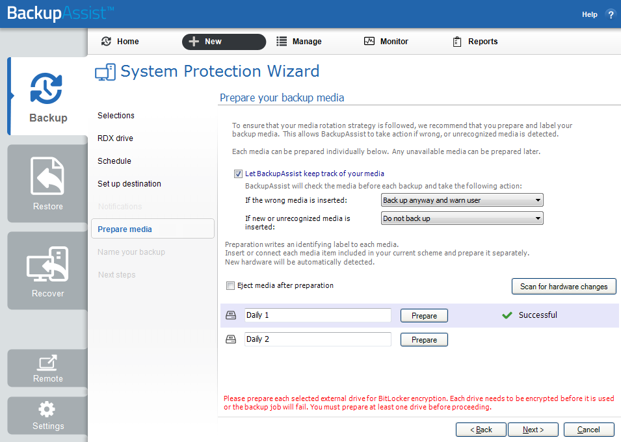
Task: Expand the wrong media action dropdown
Action: tap(462, 200)
